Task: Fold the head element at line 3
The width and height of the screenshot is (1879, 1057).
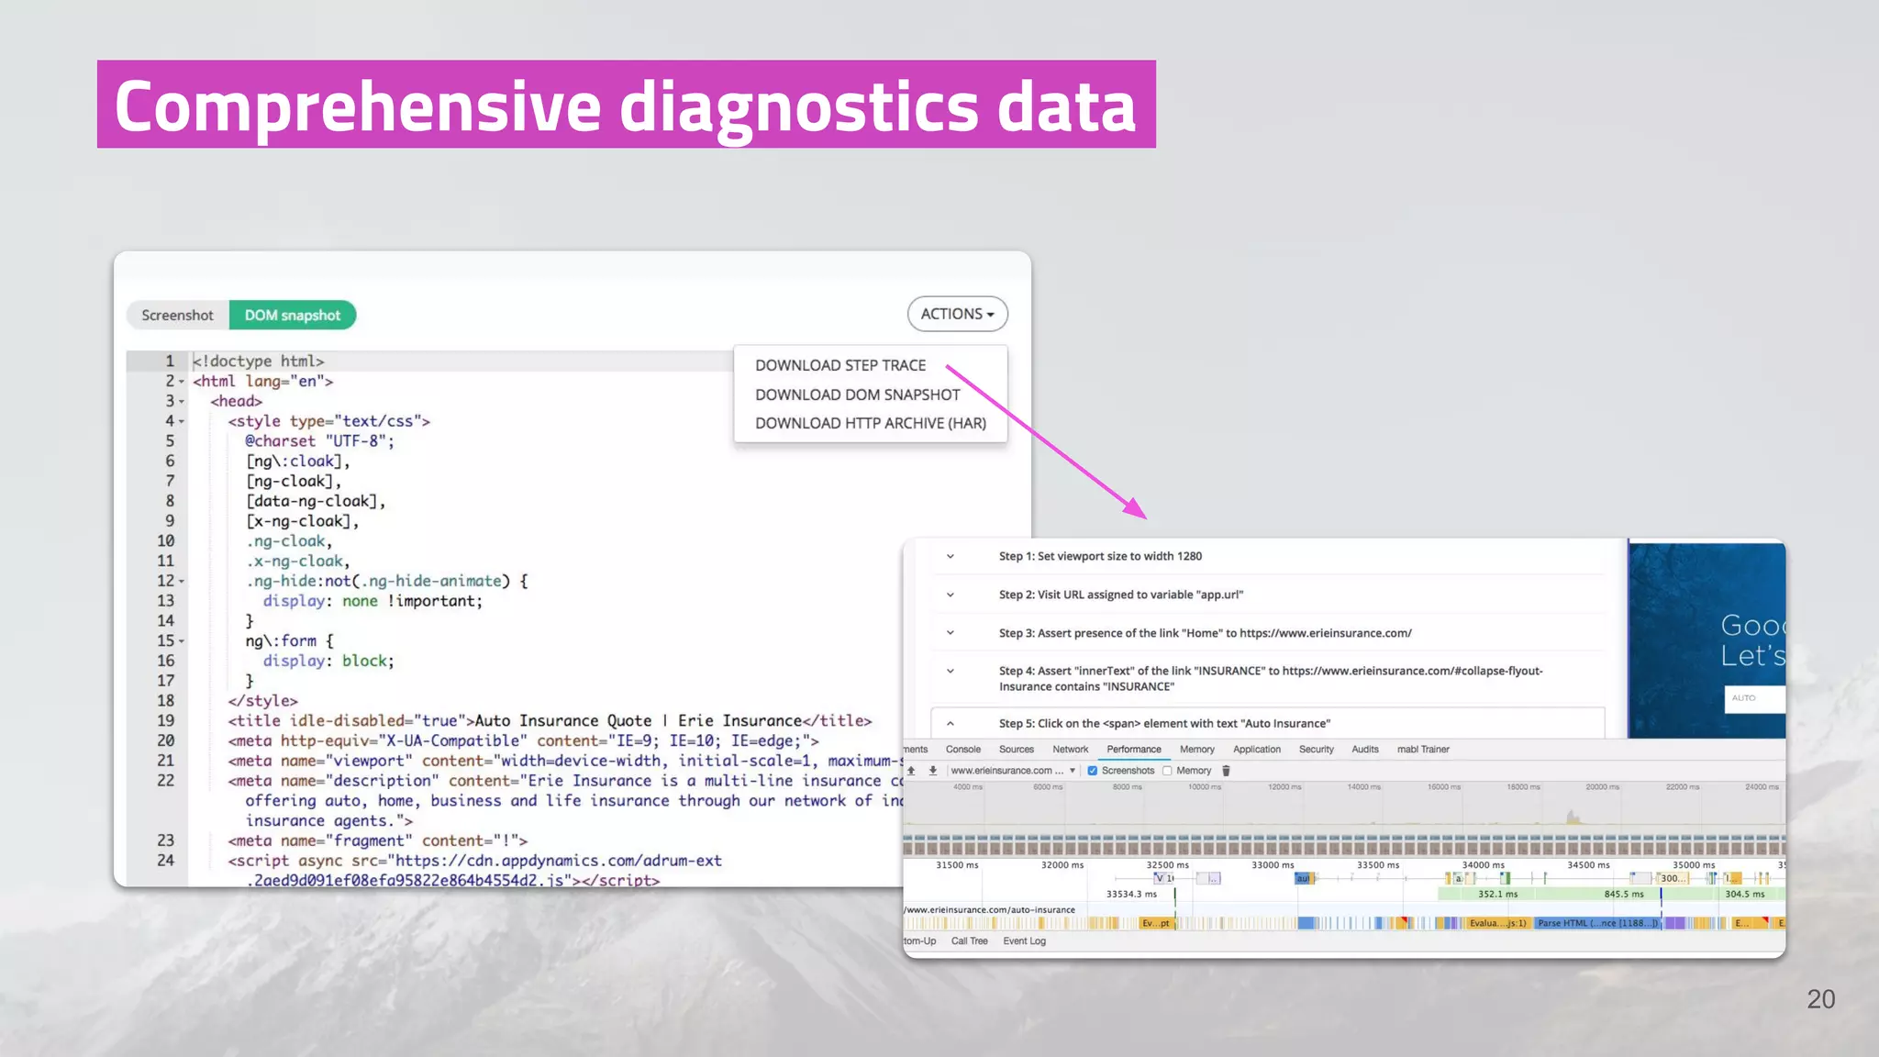Action: coord(182,402)
